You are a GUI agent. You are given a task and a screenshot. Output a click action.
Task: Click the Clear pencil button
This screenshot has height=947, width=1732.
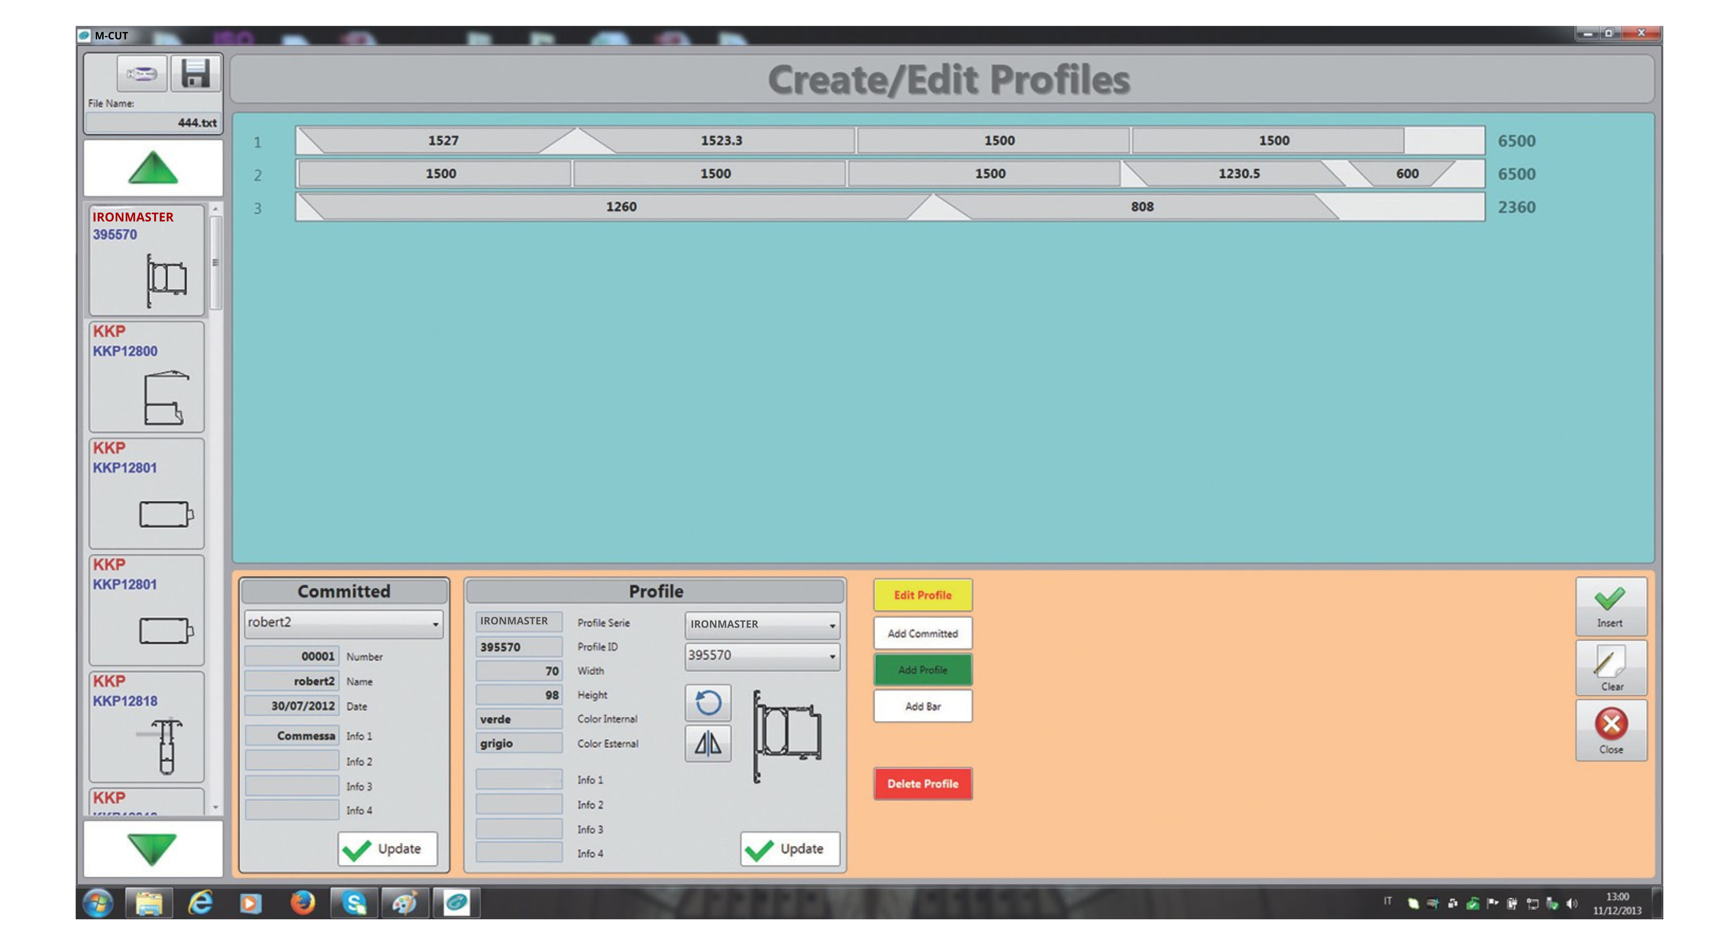pyautogui.click(x=1611, y=668)
